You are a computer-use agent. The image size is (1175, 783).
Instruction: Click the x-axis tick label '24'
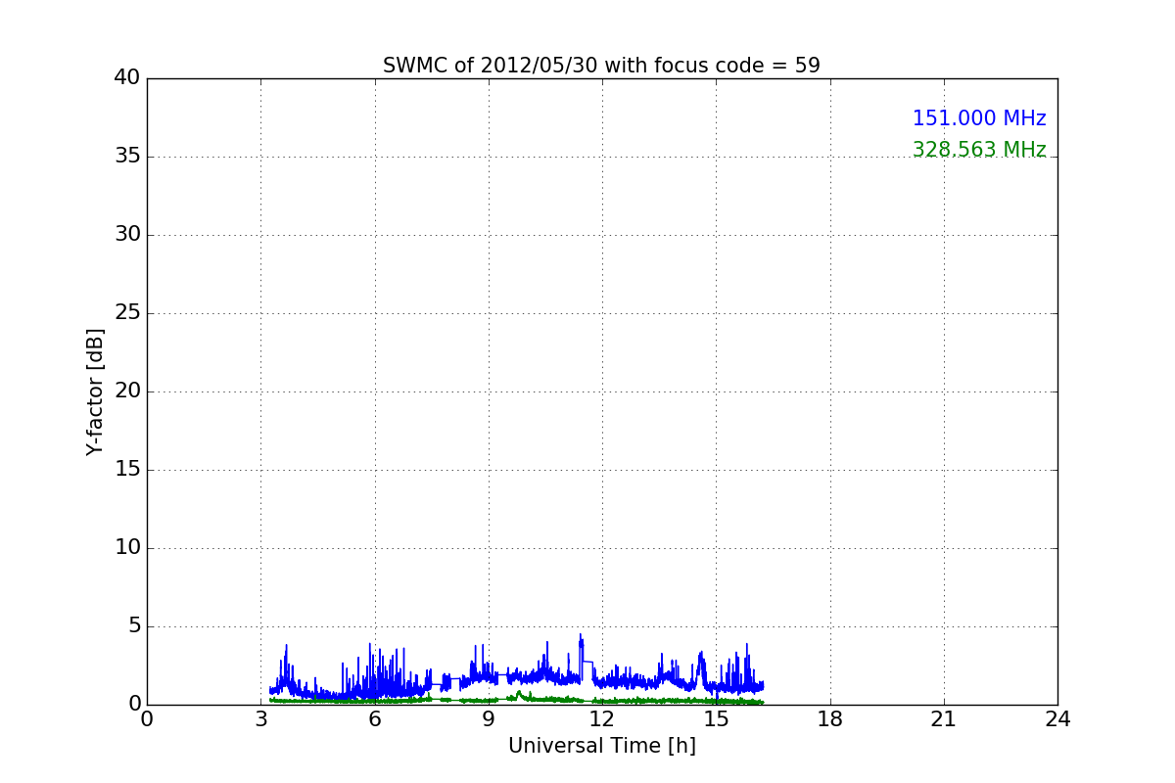pyautogui.click(x=1057, y=719)
